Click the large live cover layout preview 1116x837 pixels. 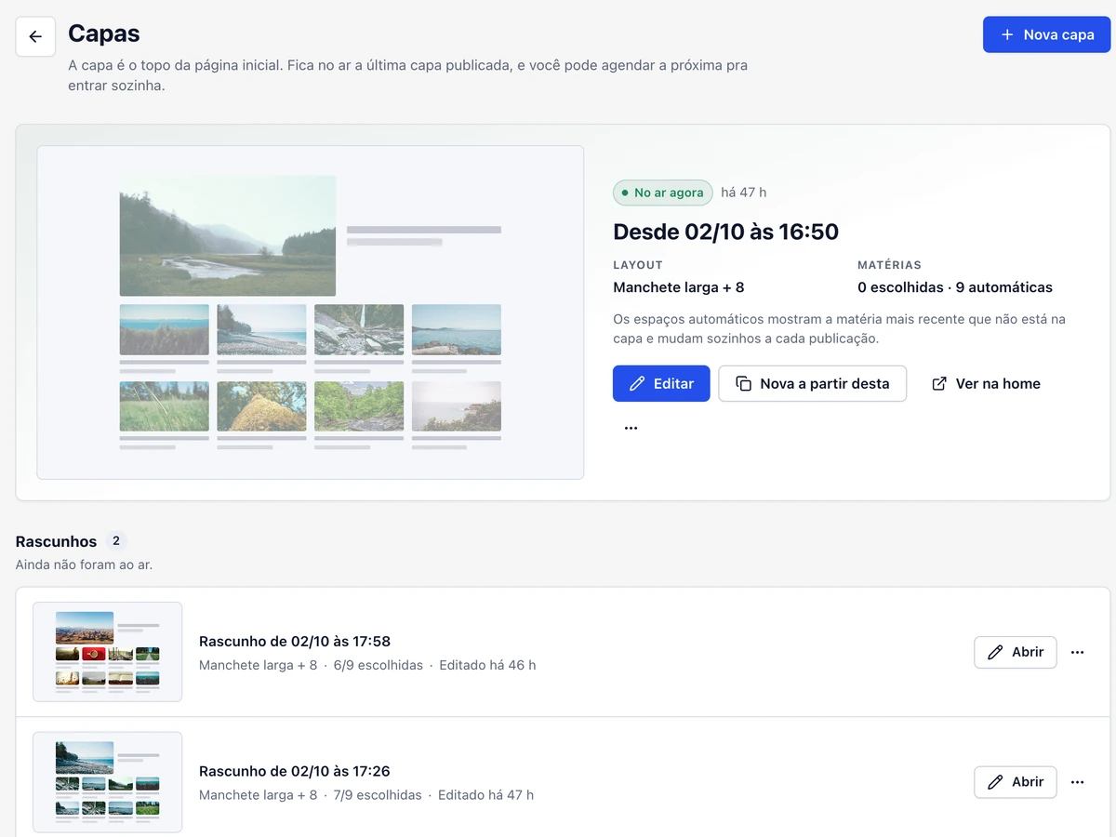311,312
